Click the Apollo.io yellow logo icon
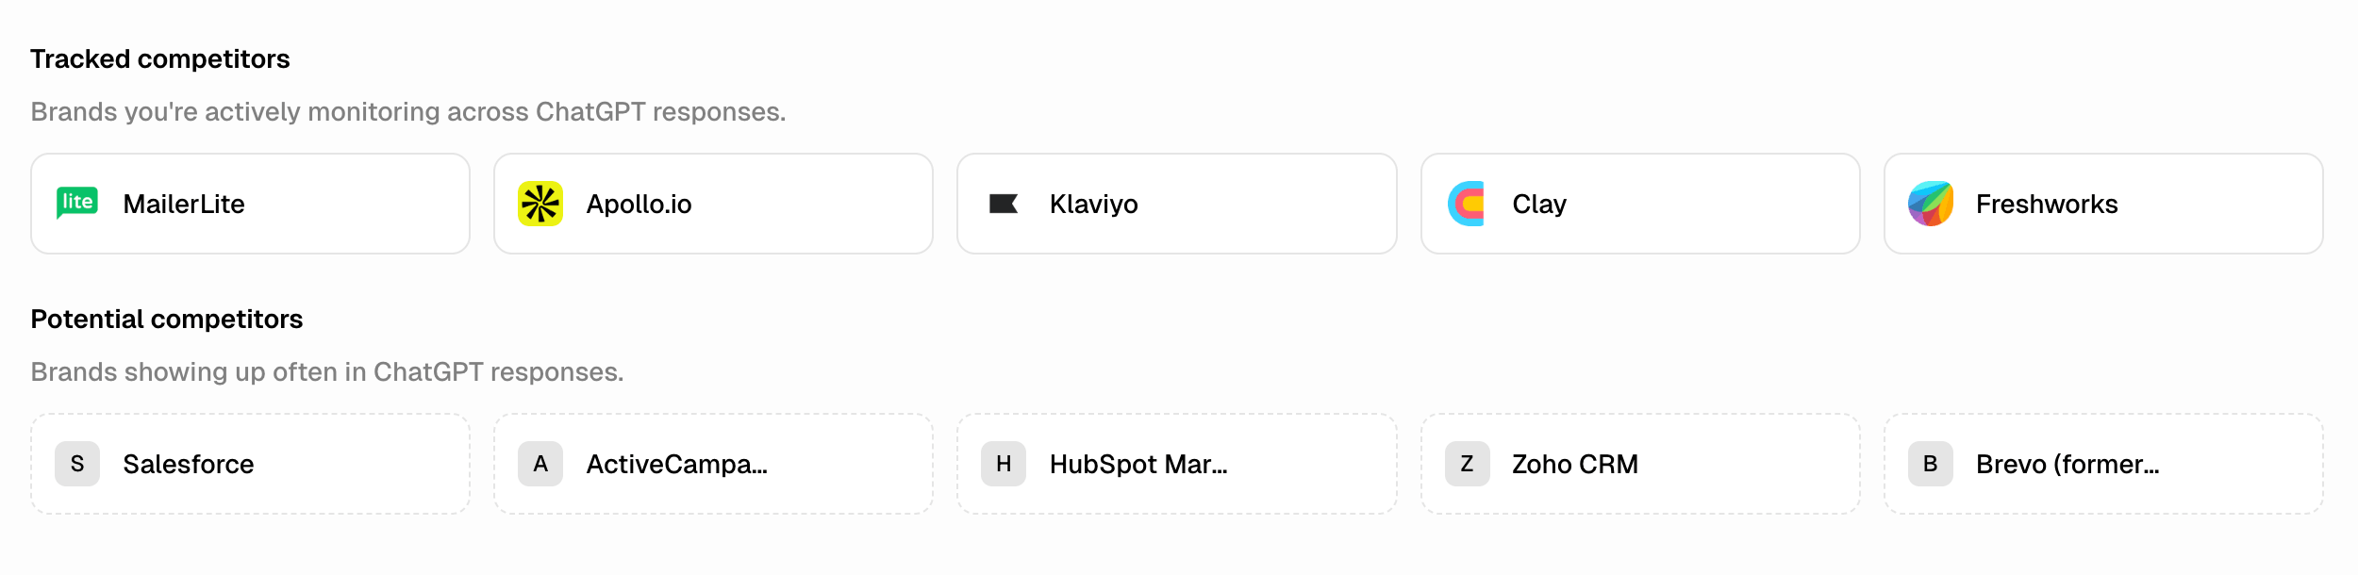 [541, 203]
